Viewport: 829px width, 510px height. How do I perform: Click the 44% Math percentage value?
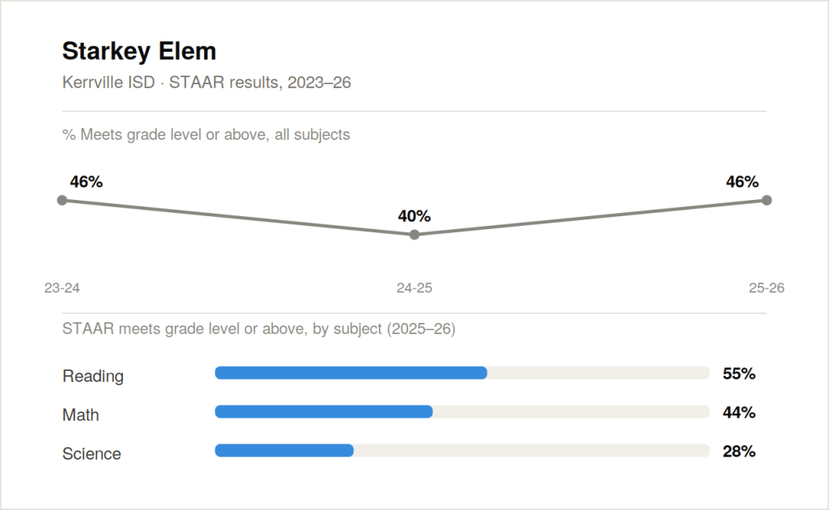pyautogui.click(x=739, y=412)
